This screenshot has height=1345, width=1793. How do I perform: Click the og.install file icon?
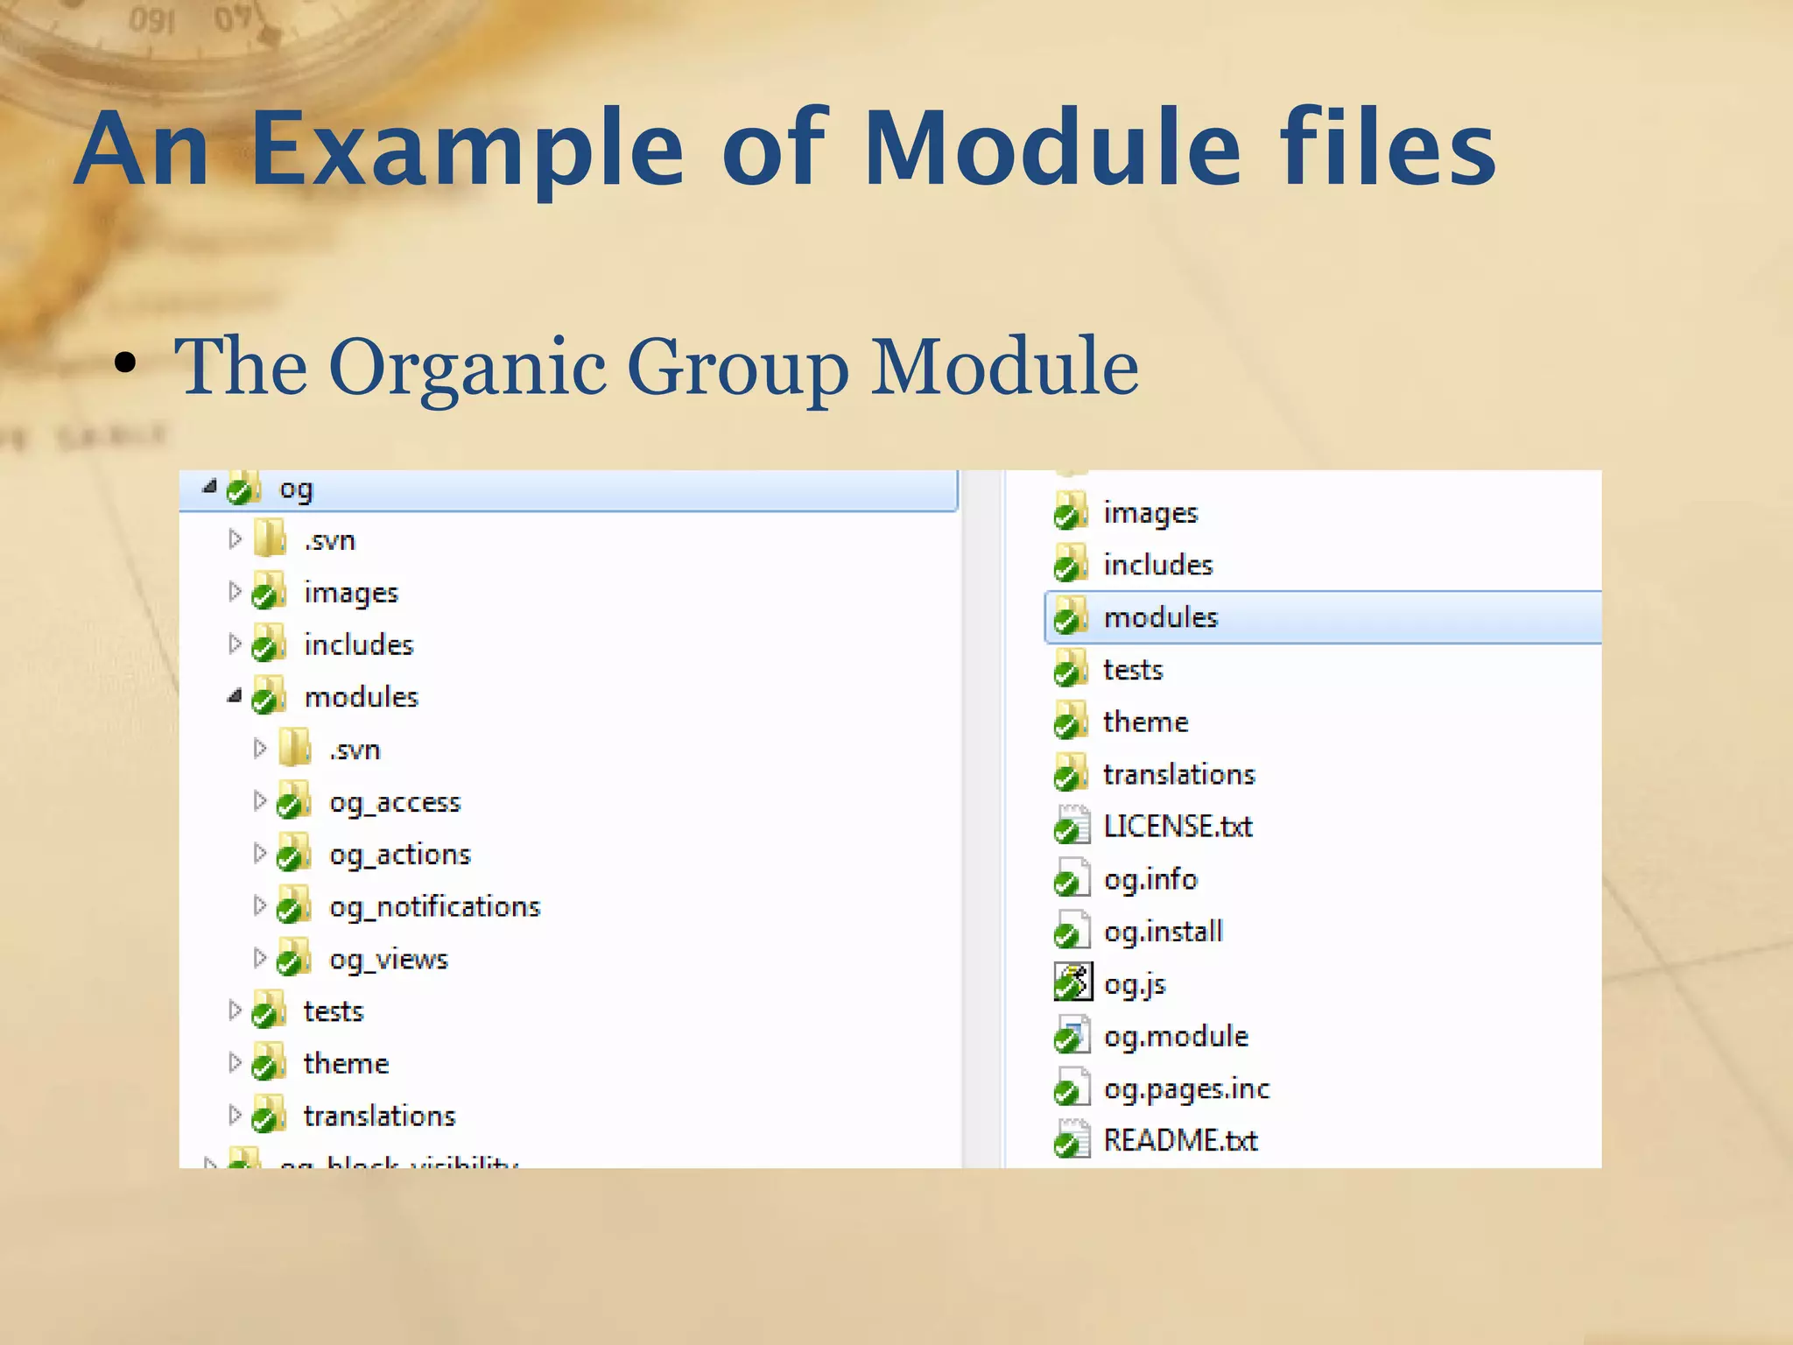pos(1072,930)
